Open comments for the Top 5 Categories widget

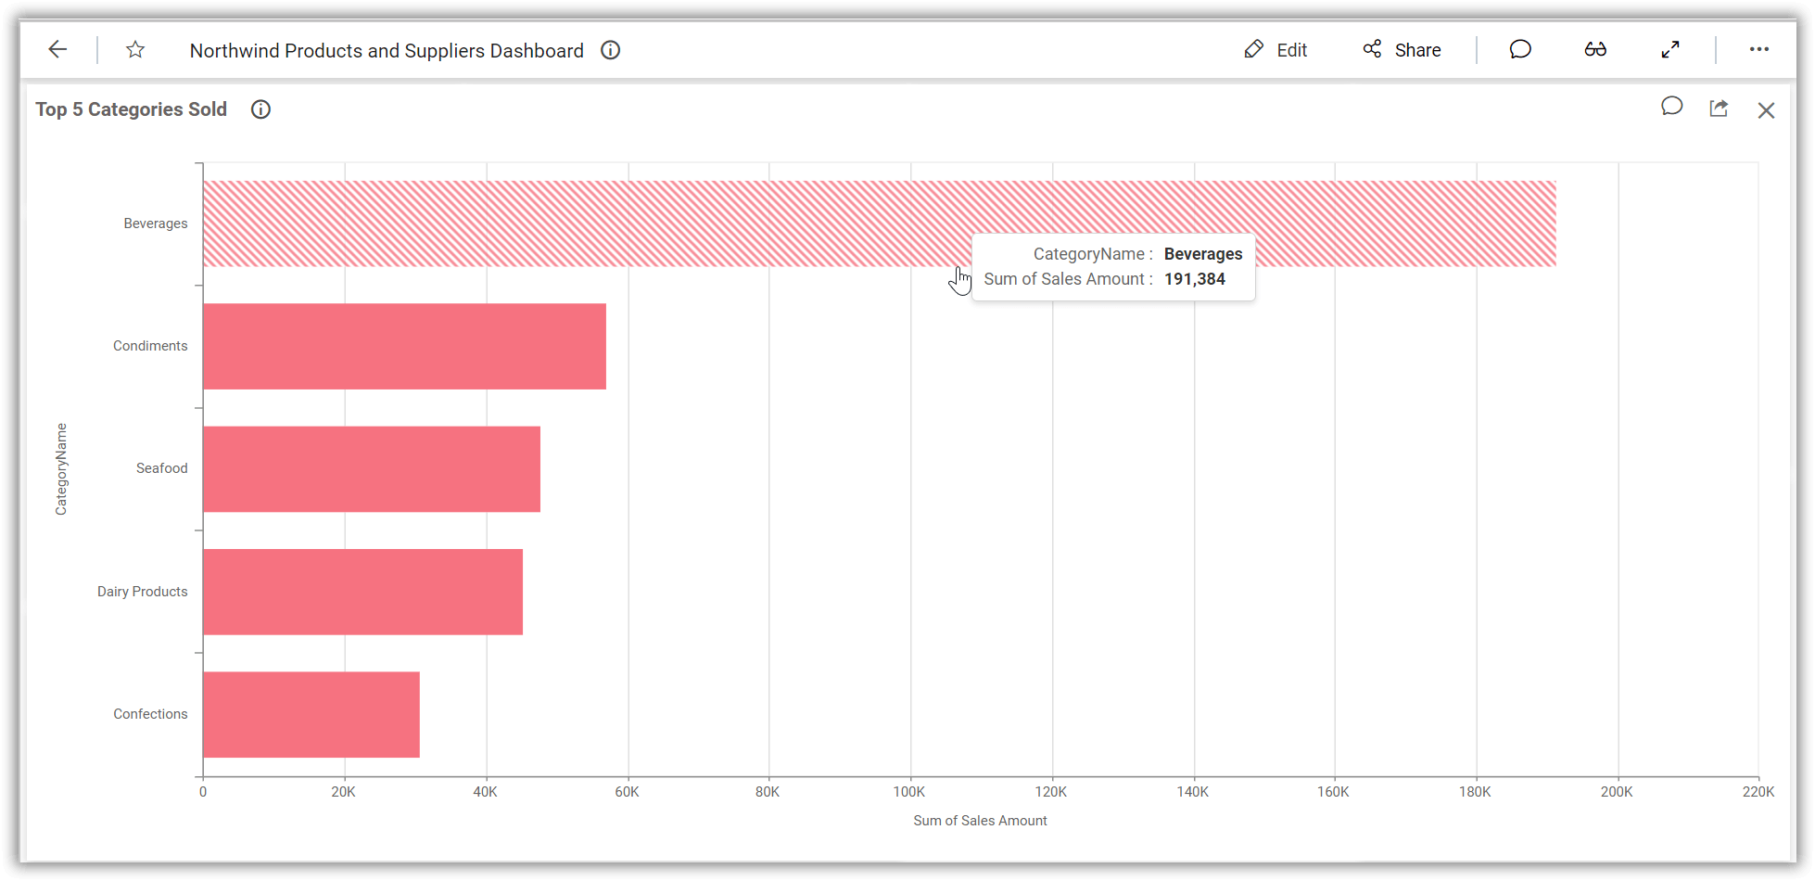coord(1672,107)
